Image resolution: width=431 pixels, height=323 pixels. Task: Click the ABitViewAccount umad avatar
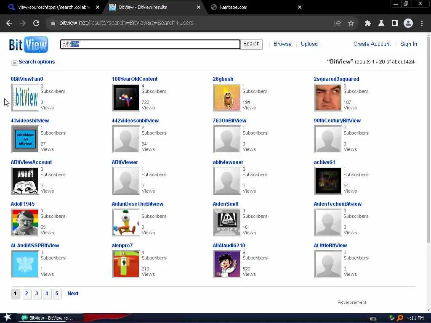click(25, 181)
